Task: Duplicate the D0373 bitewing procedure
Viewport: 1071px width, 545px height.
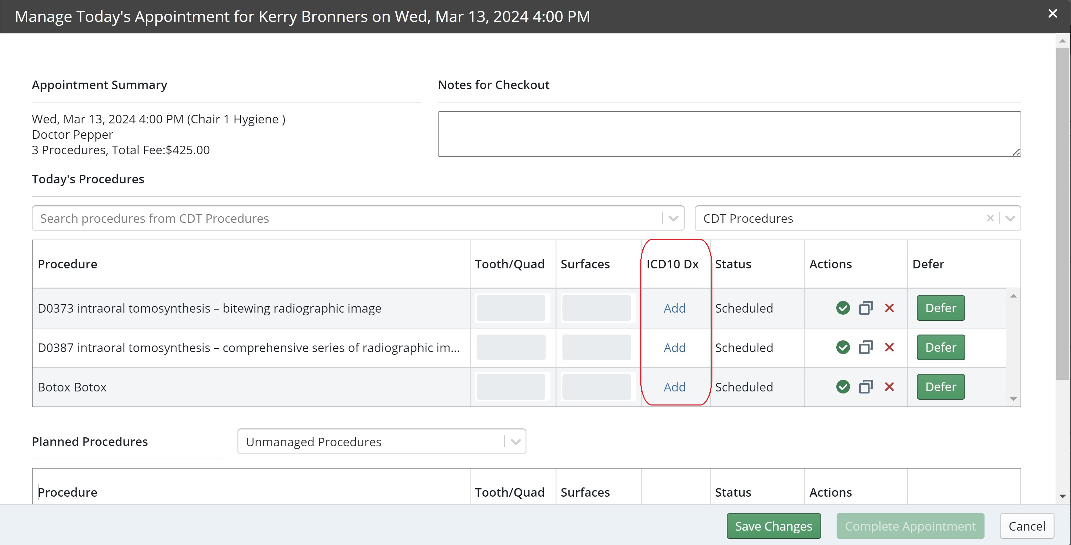Action: (x=866, y=308)
